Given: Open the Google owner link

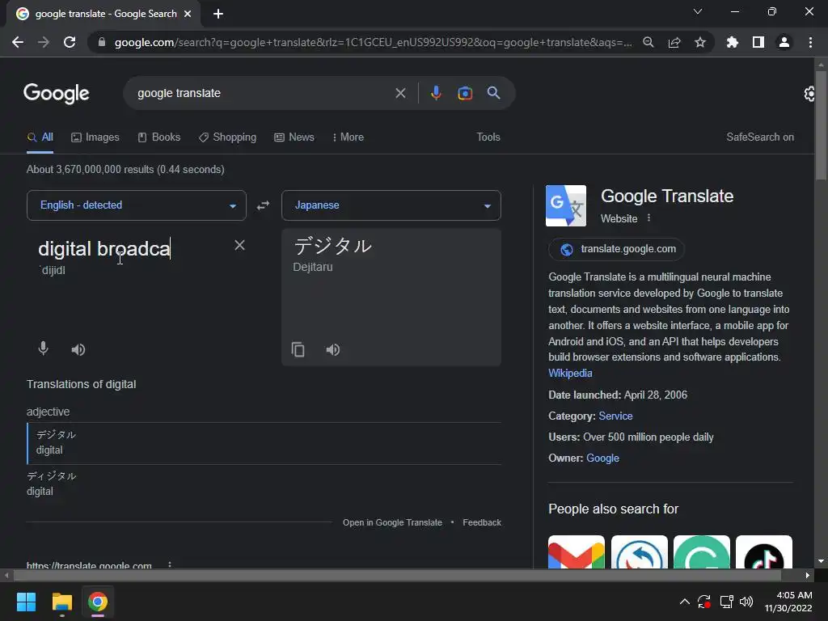Looking at the screenshot, I should coord(602,458).
